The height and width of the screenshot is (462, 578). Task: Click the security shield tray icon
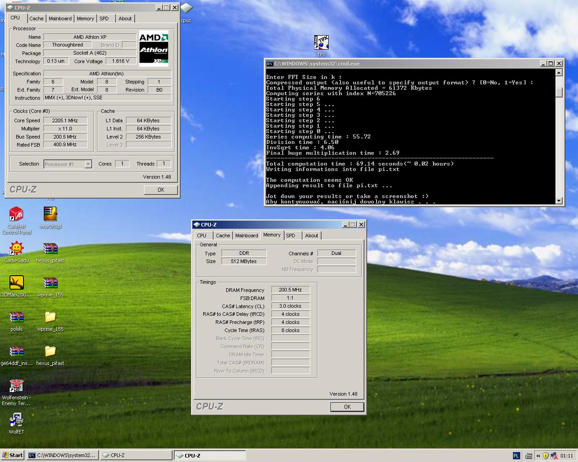click(x=545, y=456)
